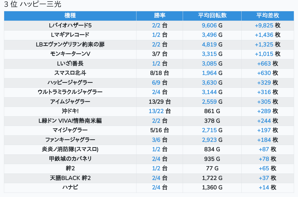Click the +663 枚 cell
Image resolution: width=298 pixels, height=197 pixels.
point(268,64)
